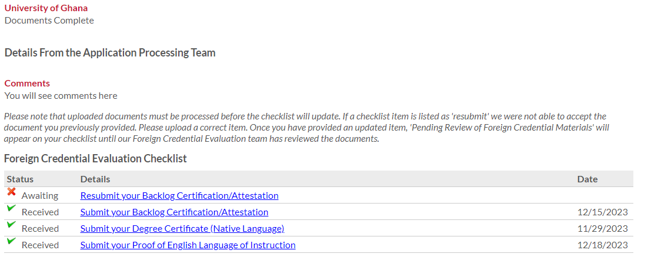
Task: Select the 11/29/2023 date cell
Action: tap(602, 228)
